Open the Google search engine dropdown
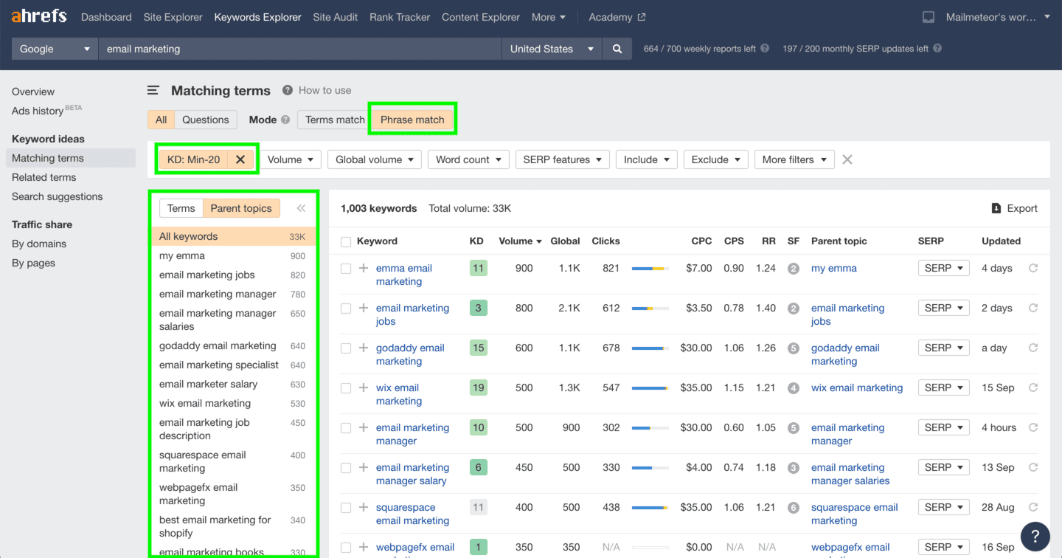 (x=55, y=49)
